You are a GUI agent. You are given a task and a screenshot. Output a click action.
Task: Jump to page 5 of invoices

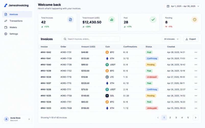pos(188,118)
